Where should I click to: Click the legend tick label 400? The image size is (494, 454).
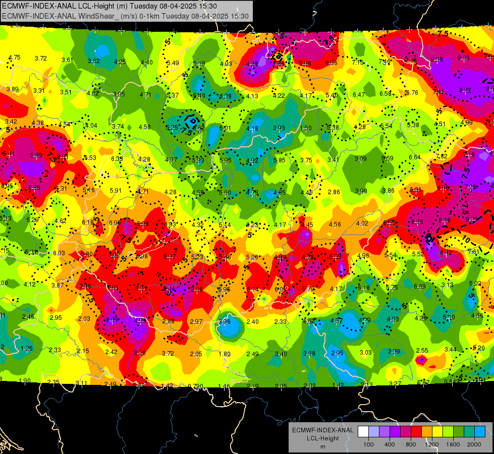pos(390,444)
